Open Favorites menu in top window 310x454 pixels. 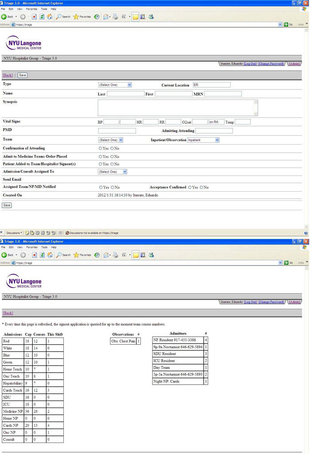[x=31, y=9]
